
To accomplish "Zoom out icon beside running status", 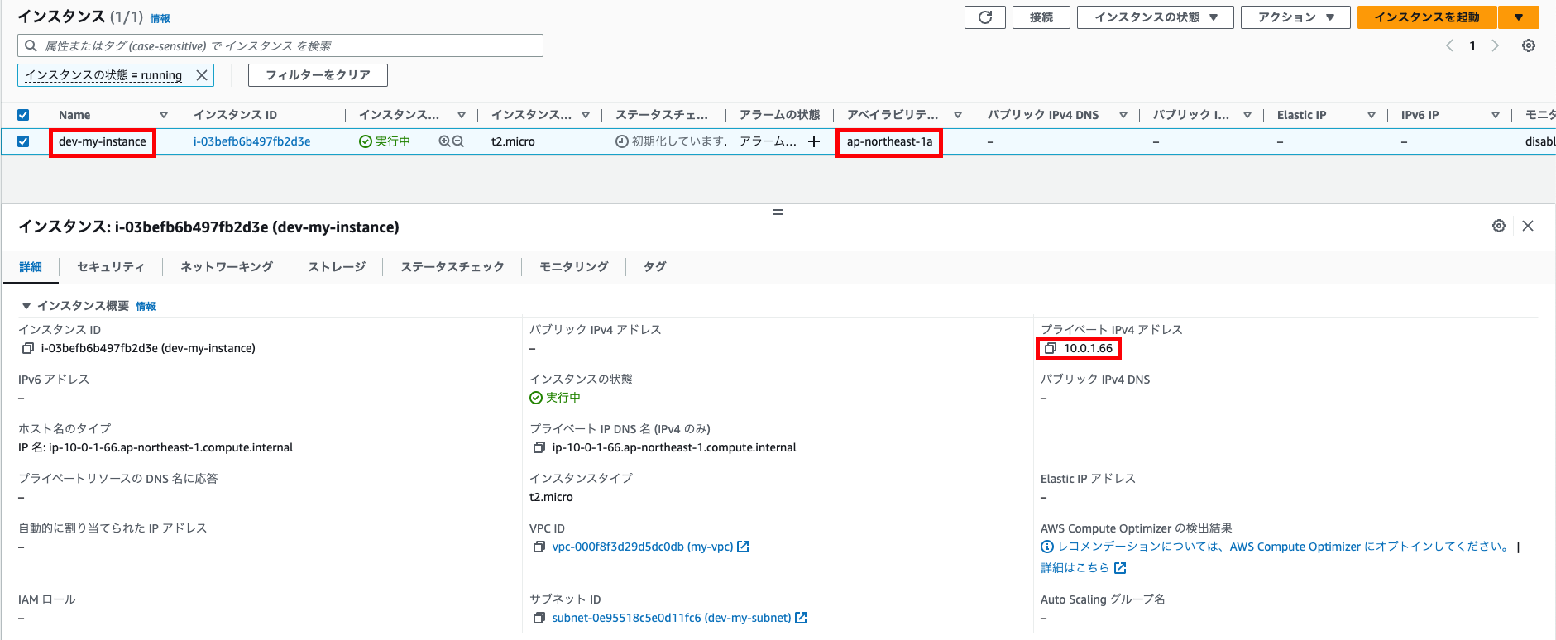I will click(x=458, y=141).
